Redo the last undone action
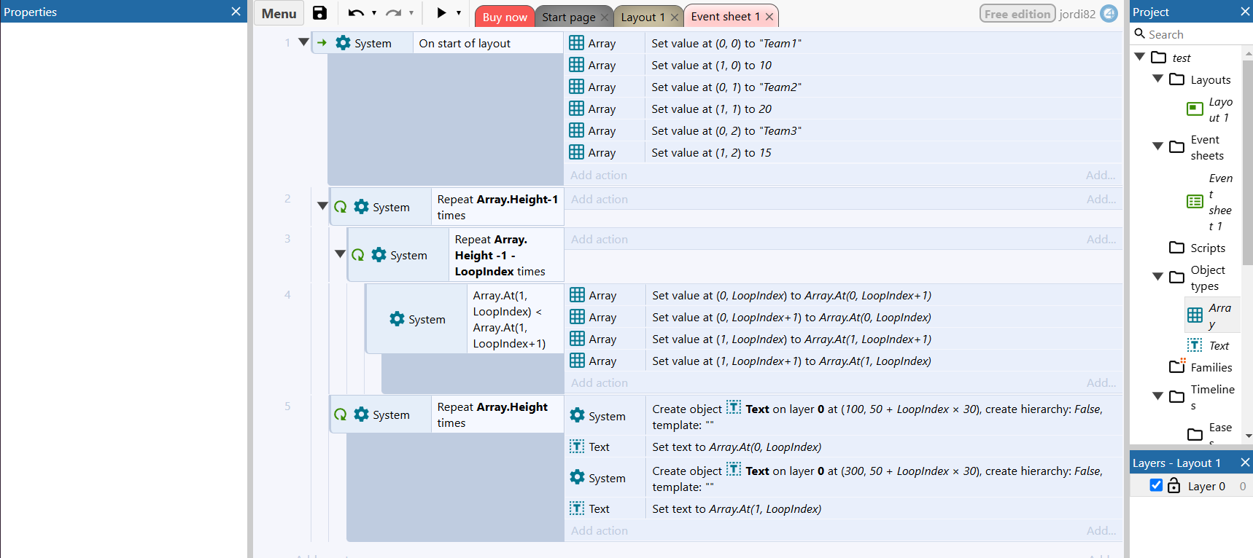Viewport: 1253px width, 558px height. point(393,13)
